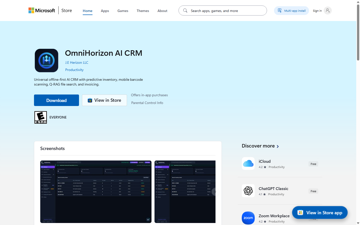Open the Productivity category link
The image size is (360, 225).
(74, 70)
